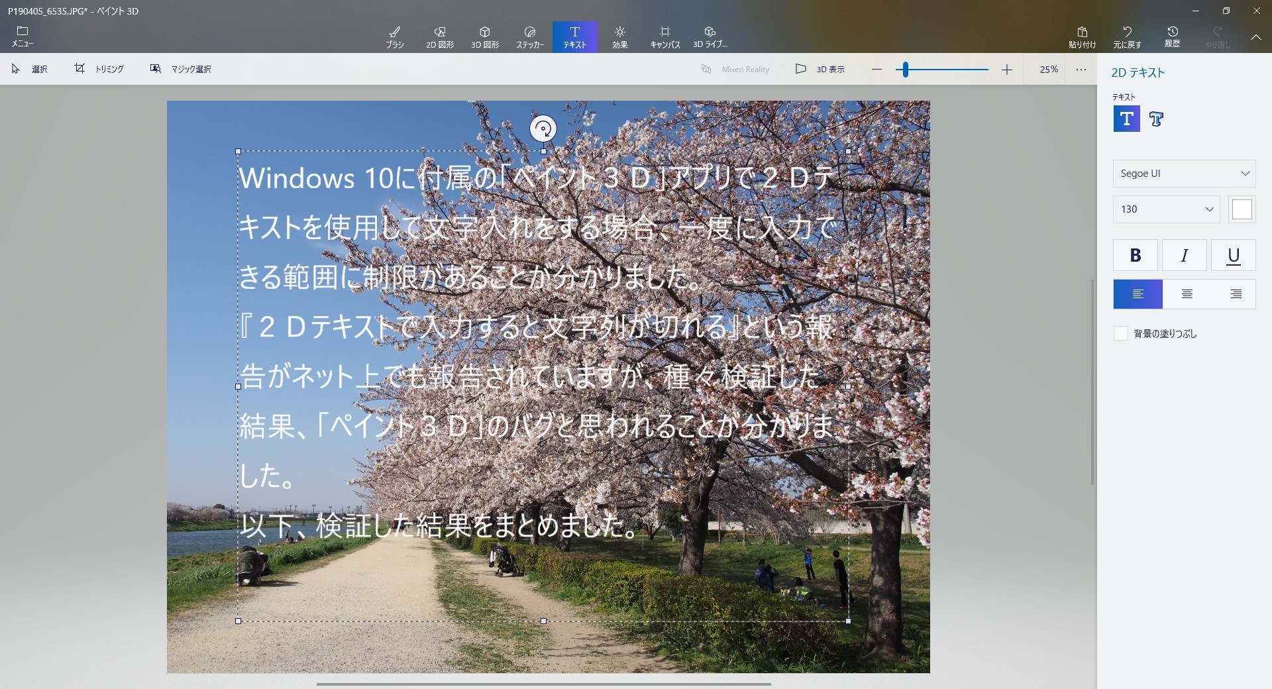Minimize the Paint 3D window
This screenshot has width=1272, height=689.
1196,11
